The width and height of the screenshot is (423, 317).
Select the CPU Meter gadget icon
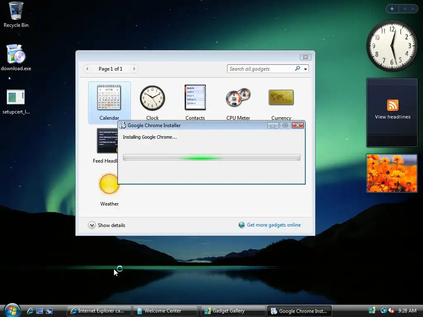(x=238, y=97)
